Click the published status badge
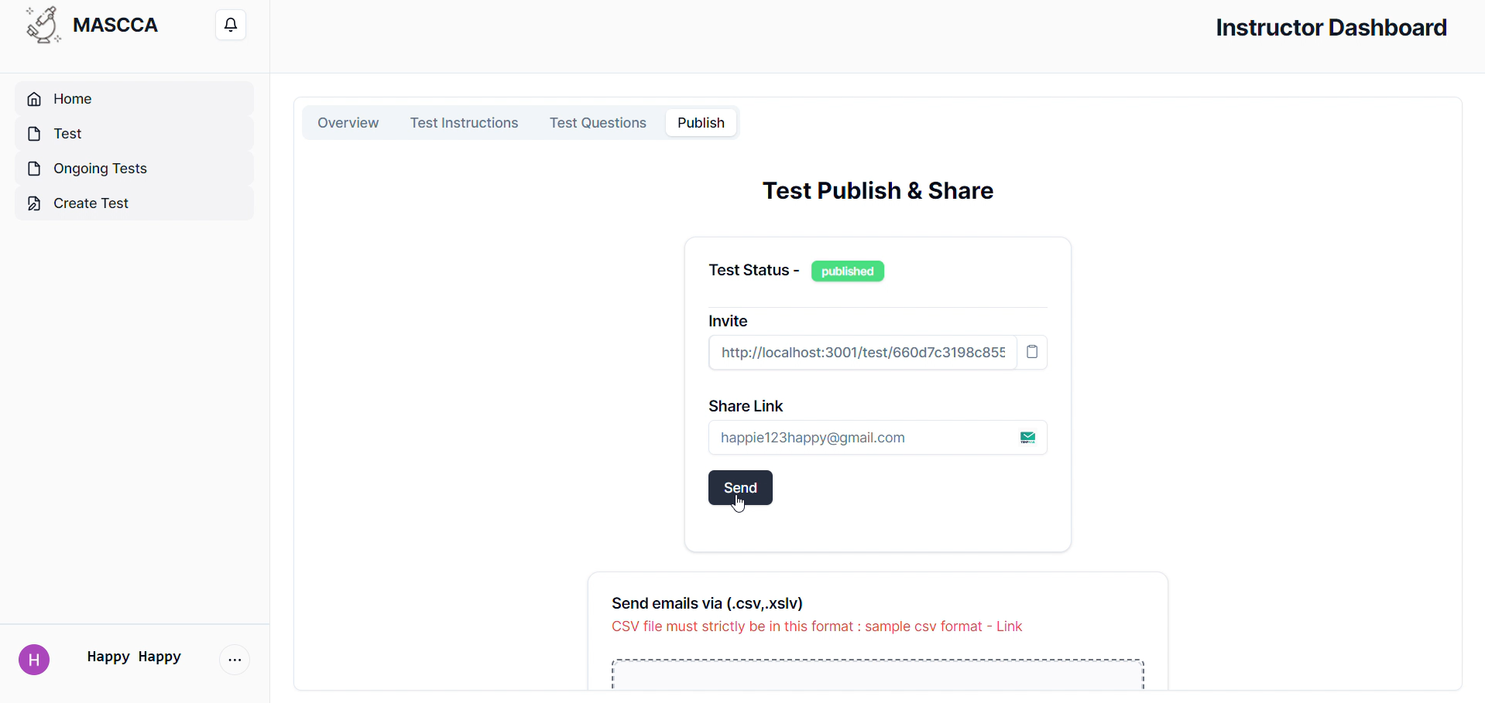 848,271
